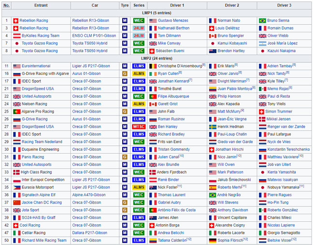
Task: Click the Belgian flag beside Christophe D'Ansembourg
Action: (153, 66)
